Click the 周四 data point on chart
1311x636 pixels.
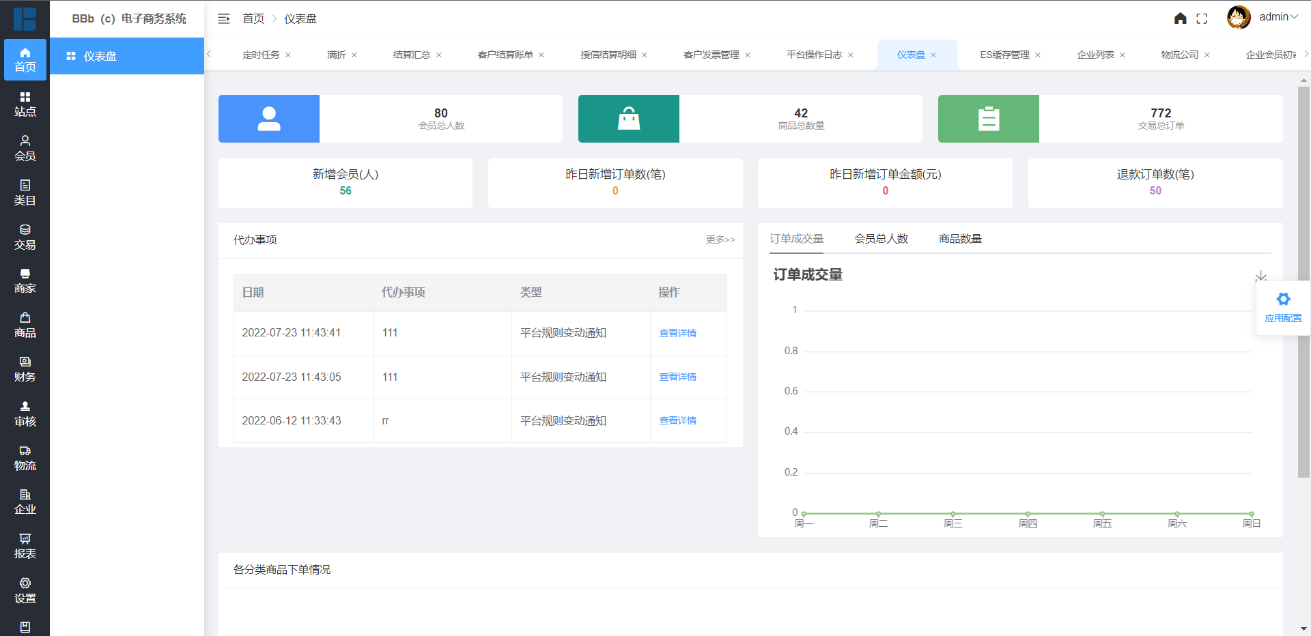1028,514
